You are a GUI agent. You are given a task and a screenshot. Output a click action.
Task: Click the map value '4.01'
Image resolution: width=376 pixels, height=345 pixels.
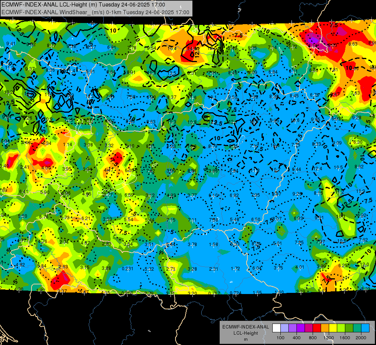(x=300, y=267)
